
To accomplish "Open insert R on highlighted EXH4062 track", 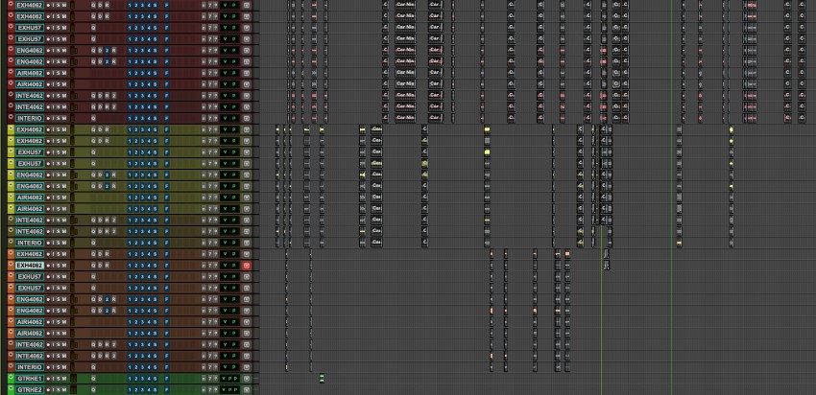I will [107, 265].
